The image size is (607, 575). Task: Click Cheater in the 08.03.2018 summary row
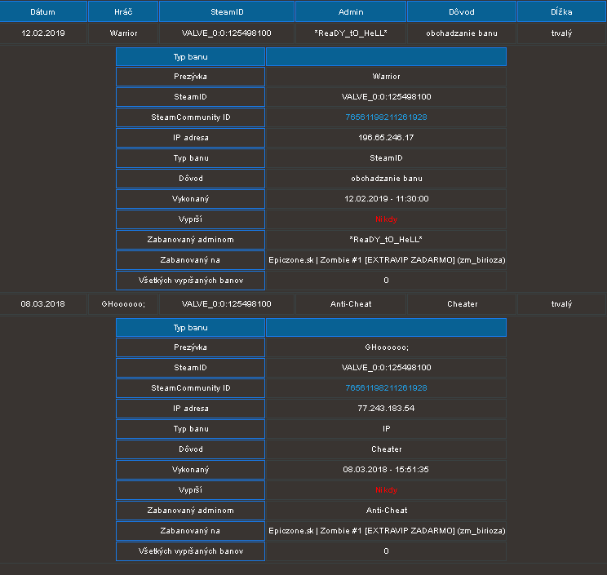click(x=463, y=304)
